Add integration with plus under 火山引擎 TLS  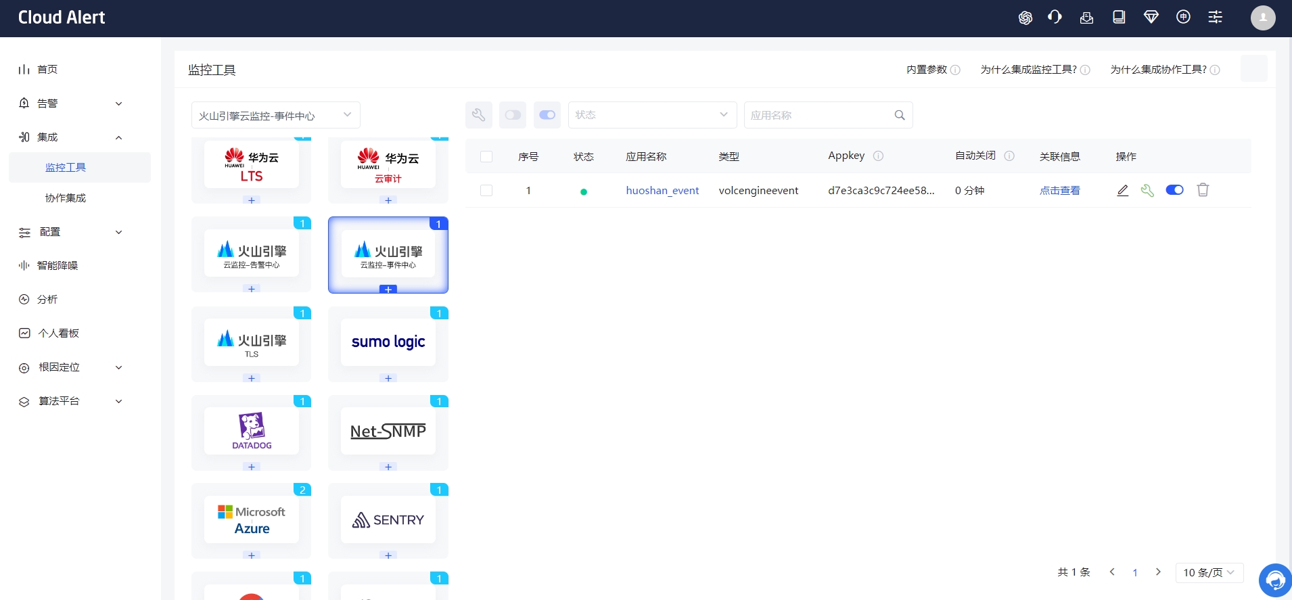pos(252,378)
